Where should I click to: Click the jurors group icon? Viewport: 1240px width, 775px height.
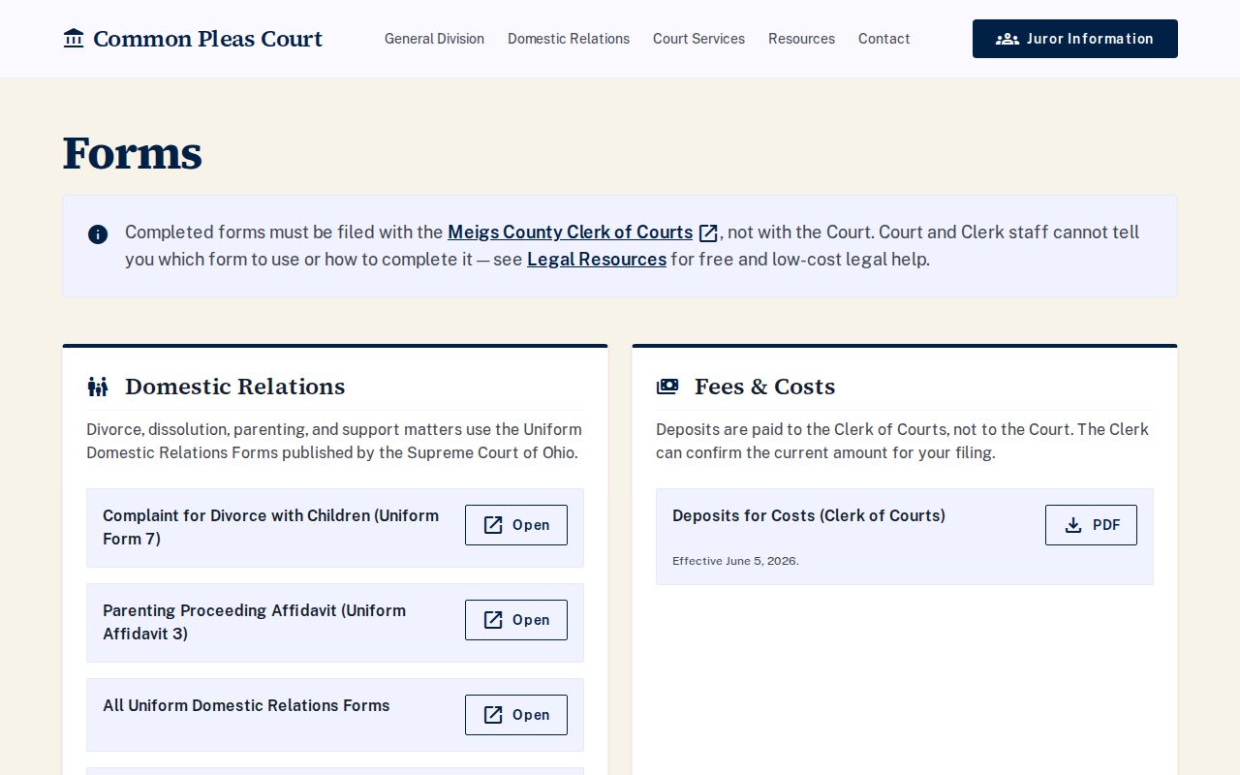click(x=1007, y=39)
